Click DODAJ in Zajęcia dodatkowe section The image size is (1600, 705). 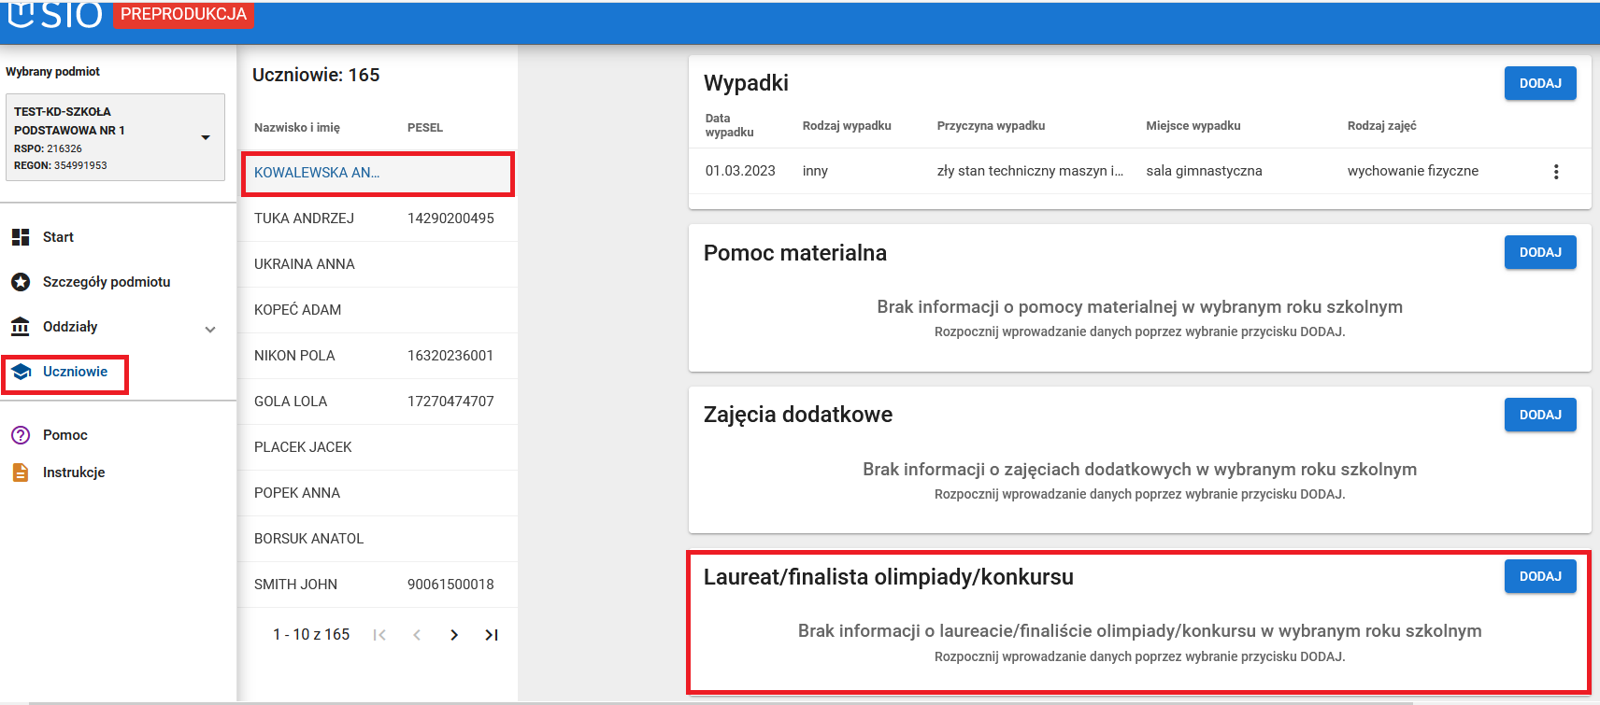[x=1540, y=415]
